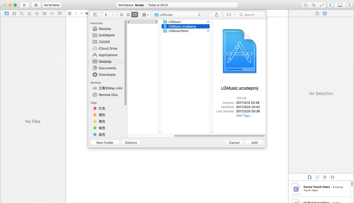Open the Test navigator diamond icon

(37, 13)
